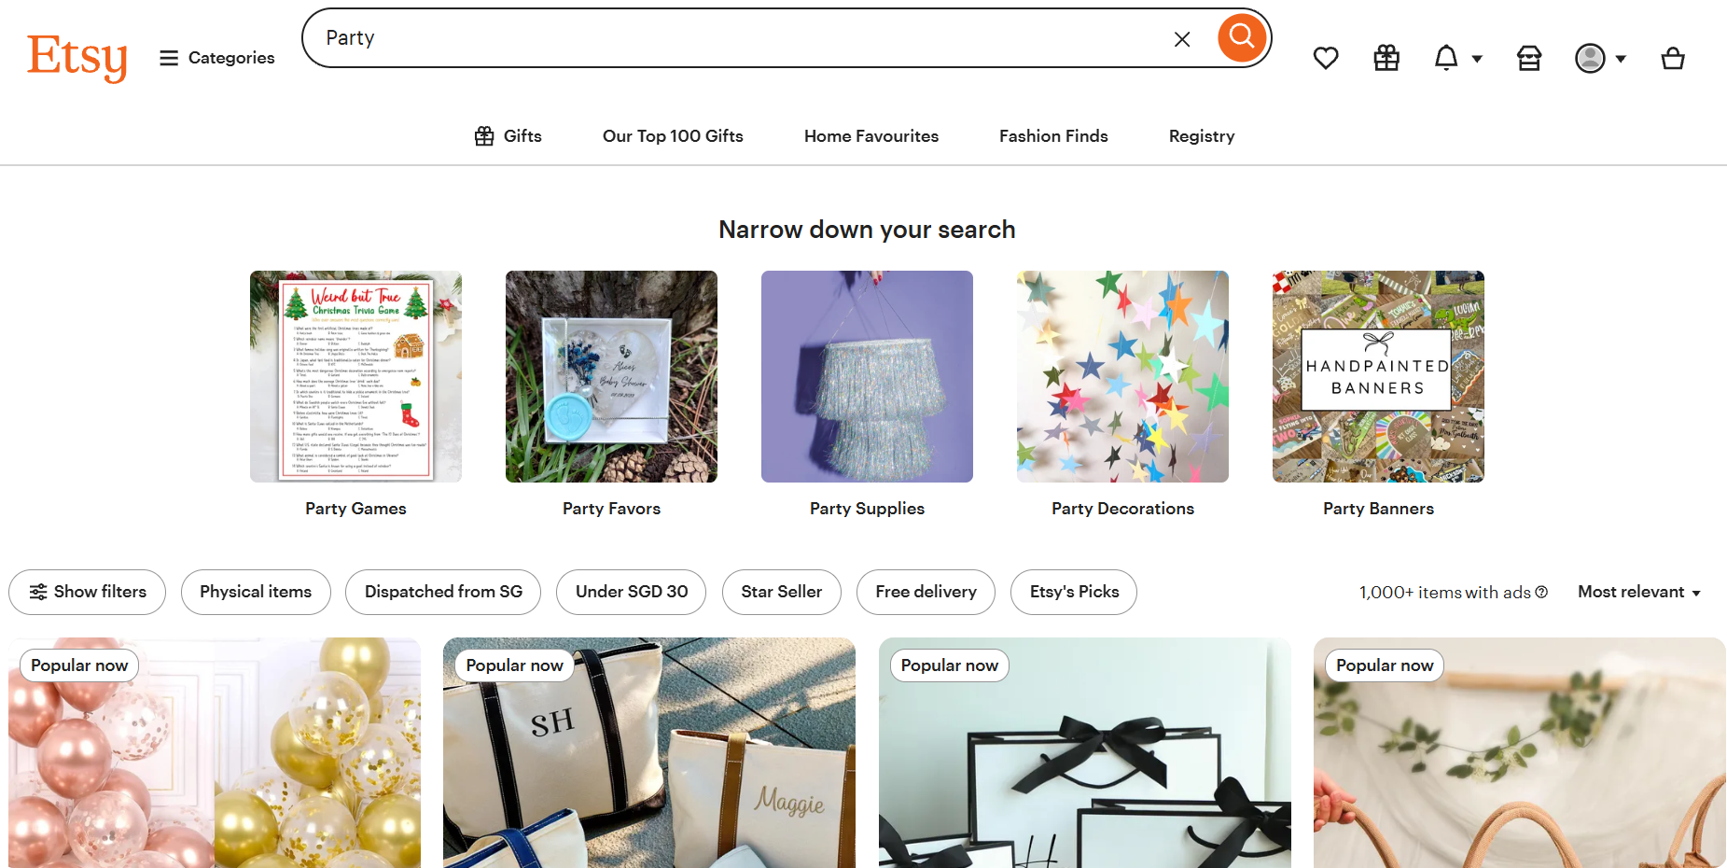The width and height of the screenshot is (1727, 868).
Task: Click the Etsy logo to go home
Action: [78, 58]
